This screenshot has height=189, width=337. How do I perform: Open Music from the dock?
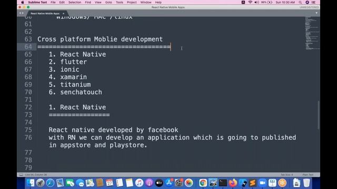click(139, 183)
